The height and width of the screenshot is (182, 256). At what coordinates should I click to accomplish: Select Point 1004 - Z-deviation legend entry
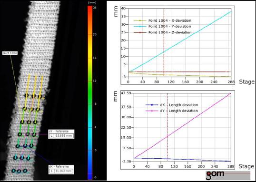point(162,32)
